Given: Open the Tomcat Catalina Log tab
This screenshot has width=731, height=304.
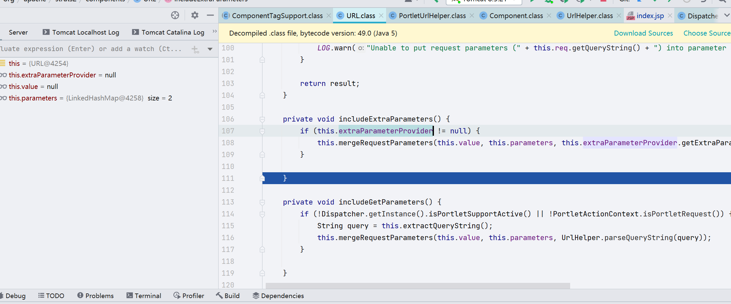Looking at the screenshot, I should [168, 32].
